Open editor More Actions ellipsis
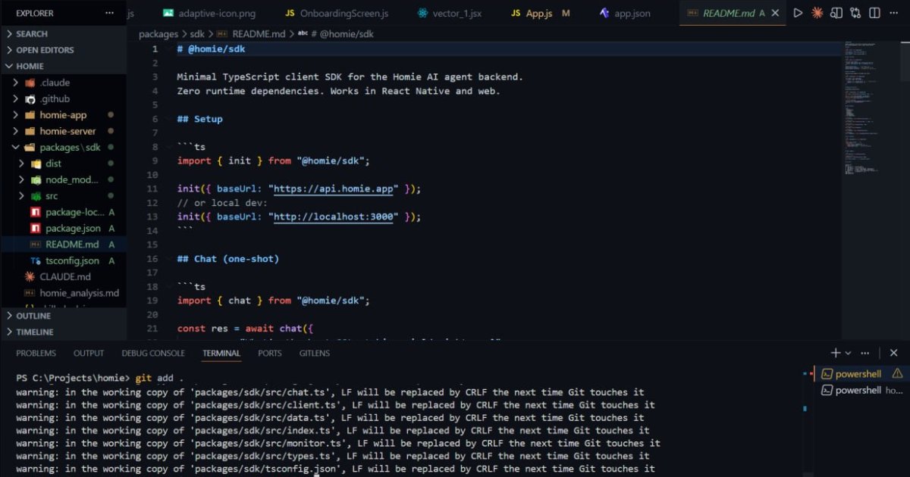 pyautogui.click(x=894, y=13)
